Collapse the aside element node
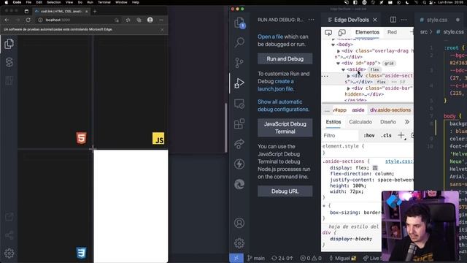Image resolution: width=467 pixels, height=263 pixels. (343, 69)
